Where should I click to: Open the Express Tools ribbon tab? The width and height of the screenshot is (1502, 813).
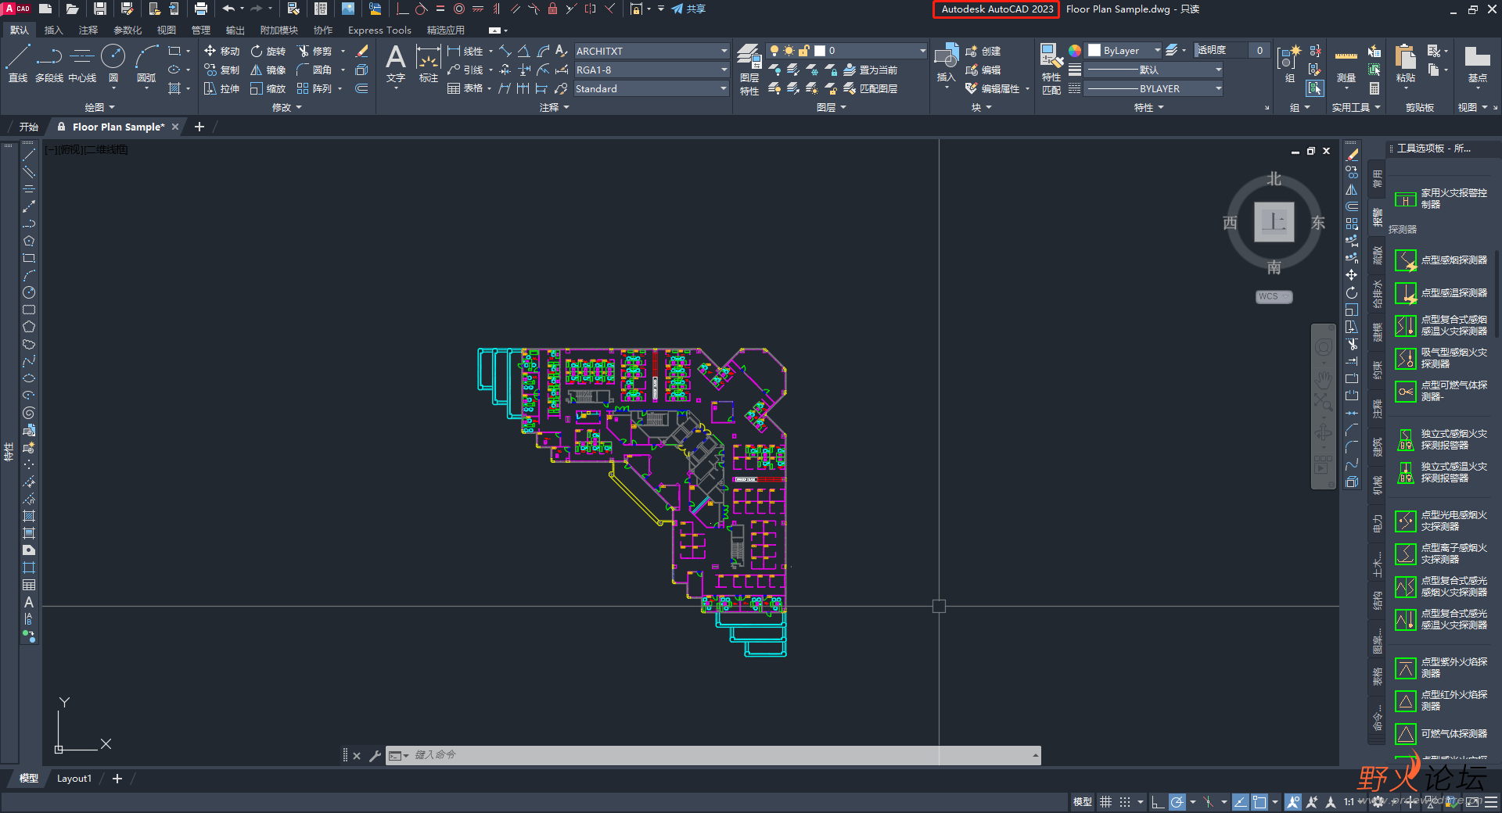coord(379,30)
